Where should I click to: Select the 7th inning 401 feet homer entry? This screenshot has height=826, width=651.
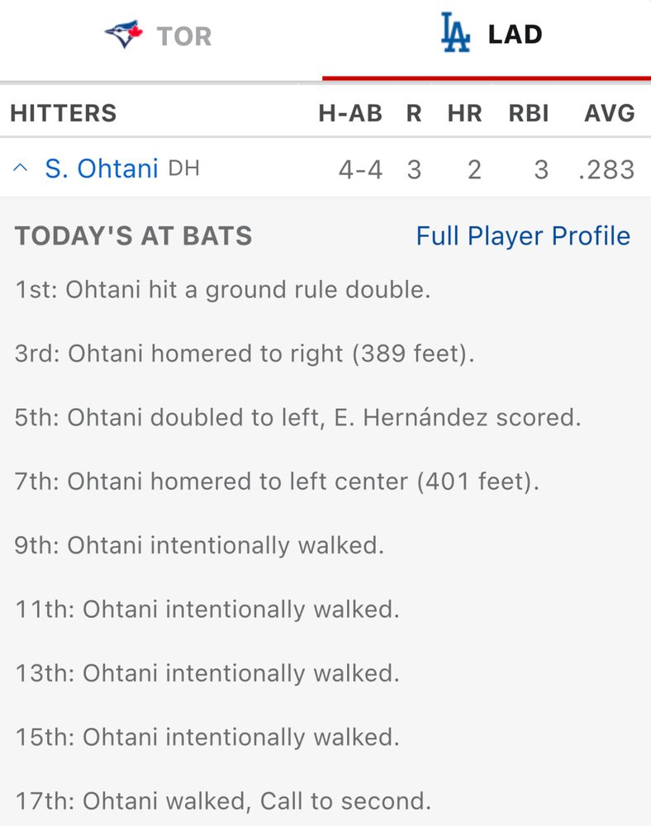pyautogui.click(x=277, y=482)
